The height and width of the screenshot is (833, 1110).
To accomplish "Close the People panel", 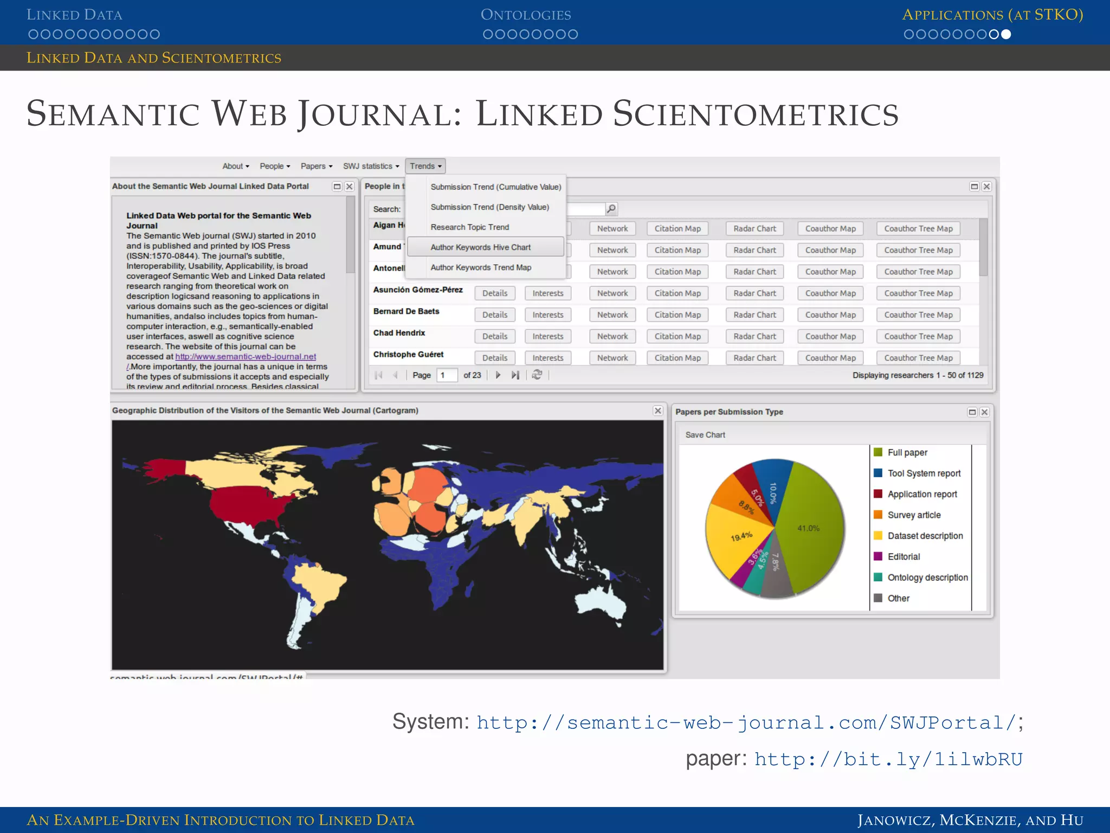I will [x=986, y=187].
